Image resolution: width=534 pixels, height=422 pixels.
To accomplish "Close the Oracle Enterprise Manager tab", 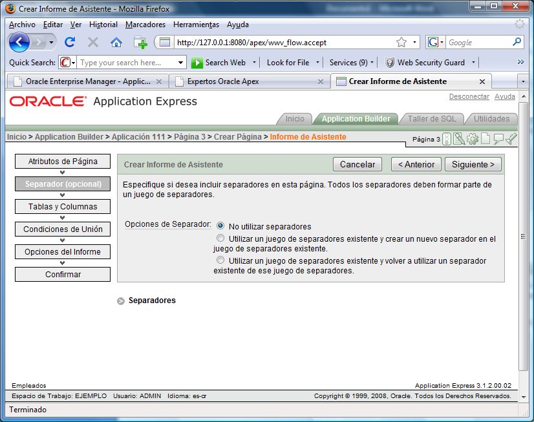I will pyautogui.click(x=158, y=81).
